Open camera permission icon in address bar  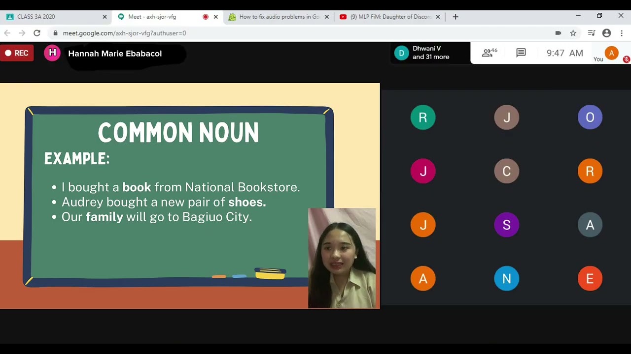tap(558, 33)
